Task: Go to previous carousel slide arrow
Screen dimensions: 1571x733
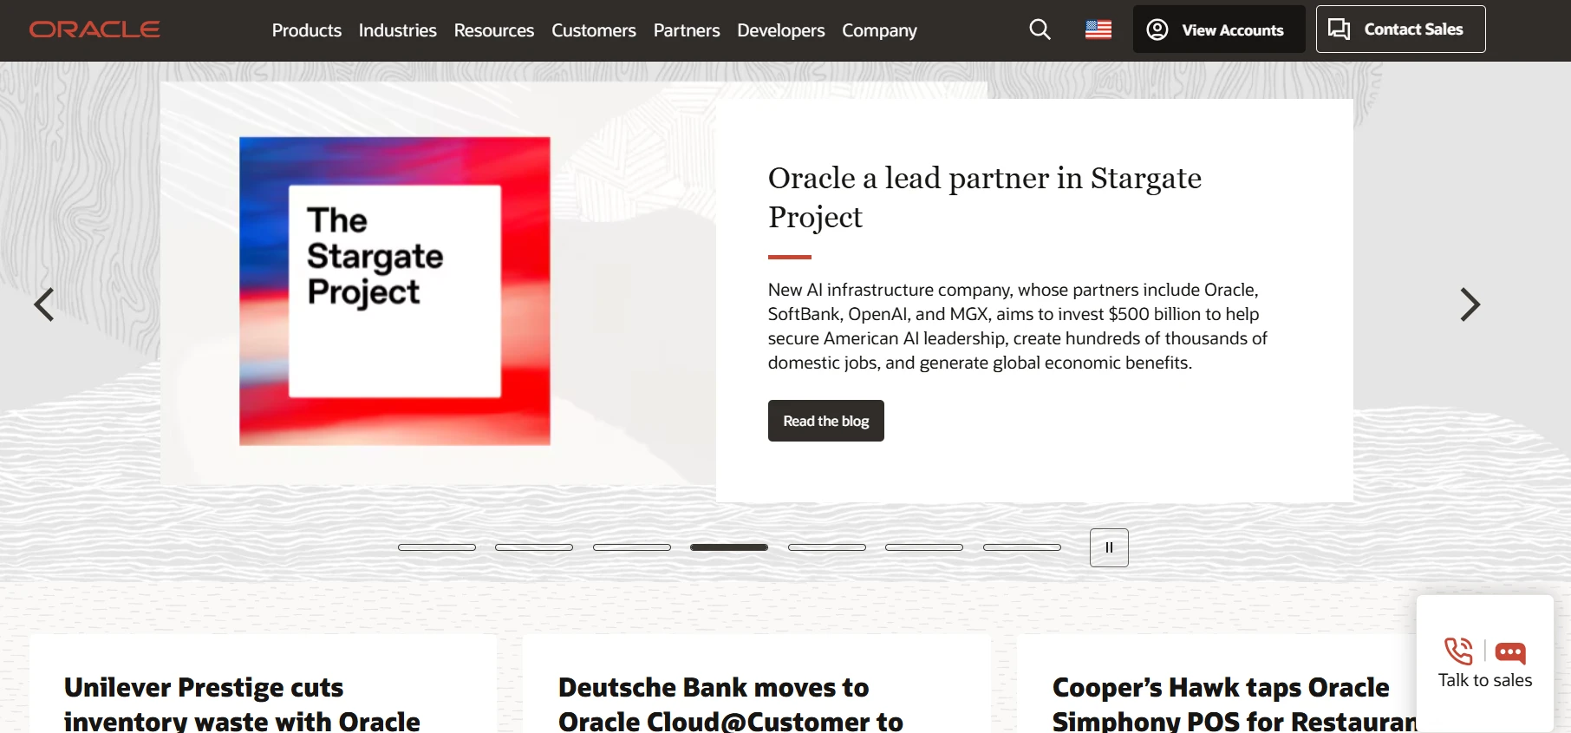Action: pyautogui.click(x=44, y=304)
